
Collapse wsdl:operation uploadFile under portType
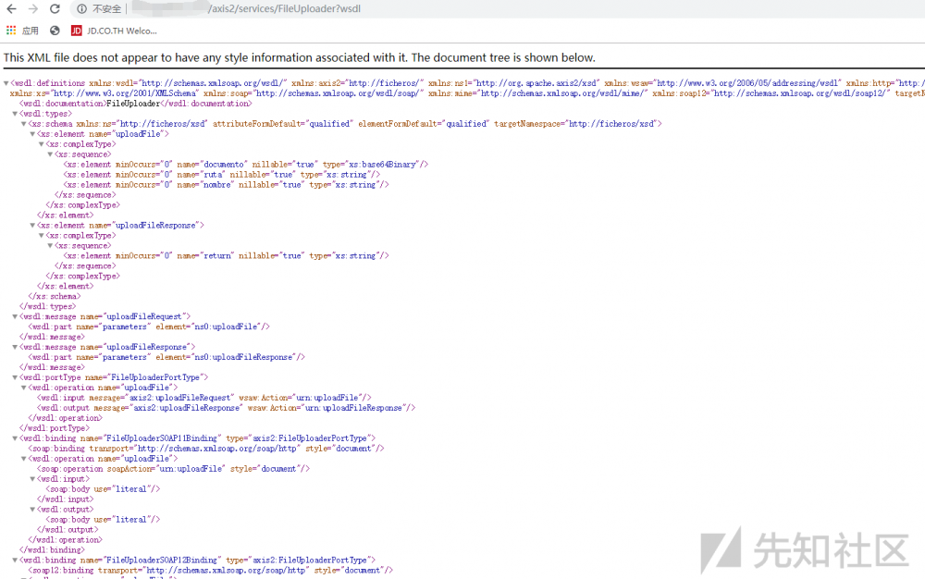coord(24,388)
